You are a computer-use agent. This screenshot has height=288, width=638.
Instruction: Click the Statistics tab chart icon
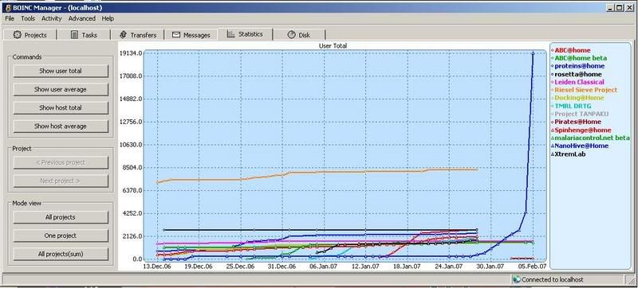coord(230,34)
